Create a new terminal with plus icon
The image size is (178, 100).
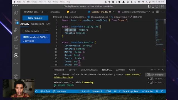pos(152,70)
